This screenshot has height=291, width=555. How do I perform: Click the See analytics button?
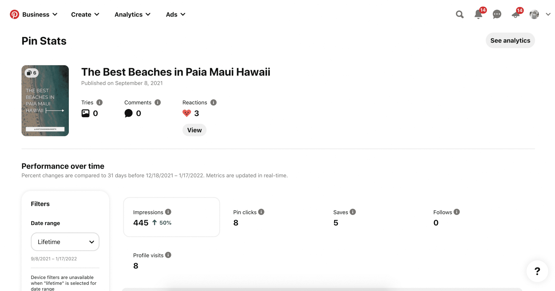coord(510,40)
